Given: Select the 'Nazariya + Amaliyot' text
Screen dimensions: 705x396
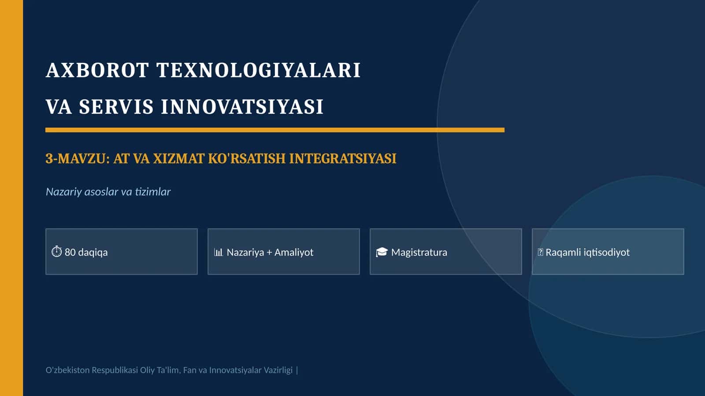Looking at the screenshot, I should (270, 252).
